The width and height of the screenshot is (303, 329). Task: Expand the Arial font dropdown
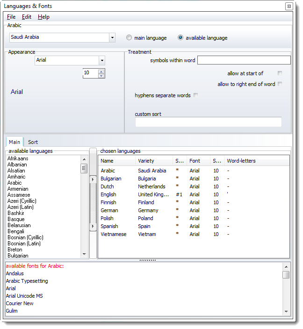(101, 60)
